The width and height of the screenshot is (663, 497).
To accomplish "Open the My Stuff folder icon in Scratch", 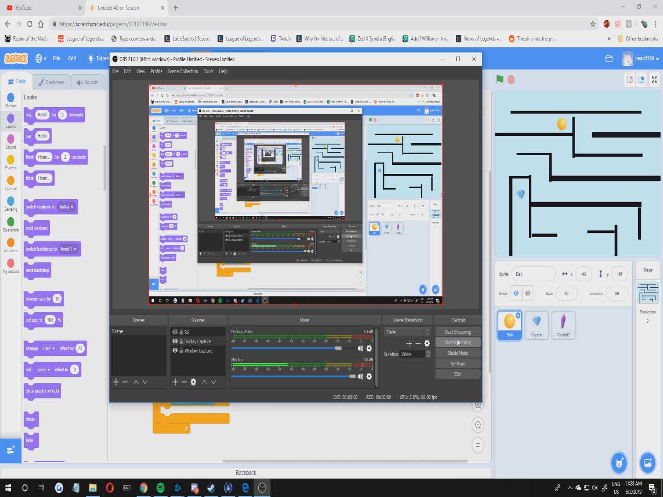I will point(609,58).
